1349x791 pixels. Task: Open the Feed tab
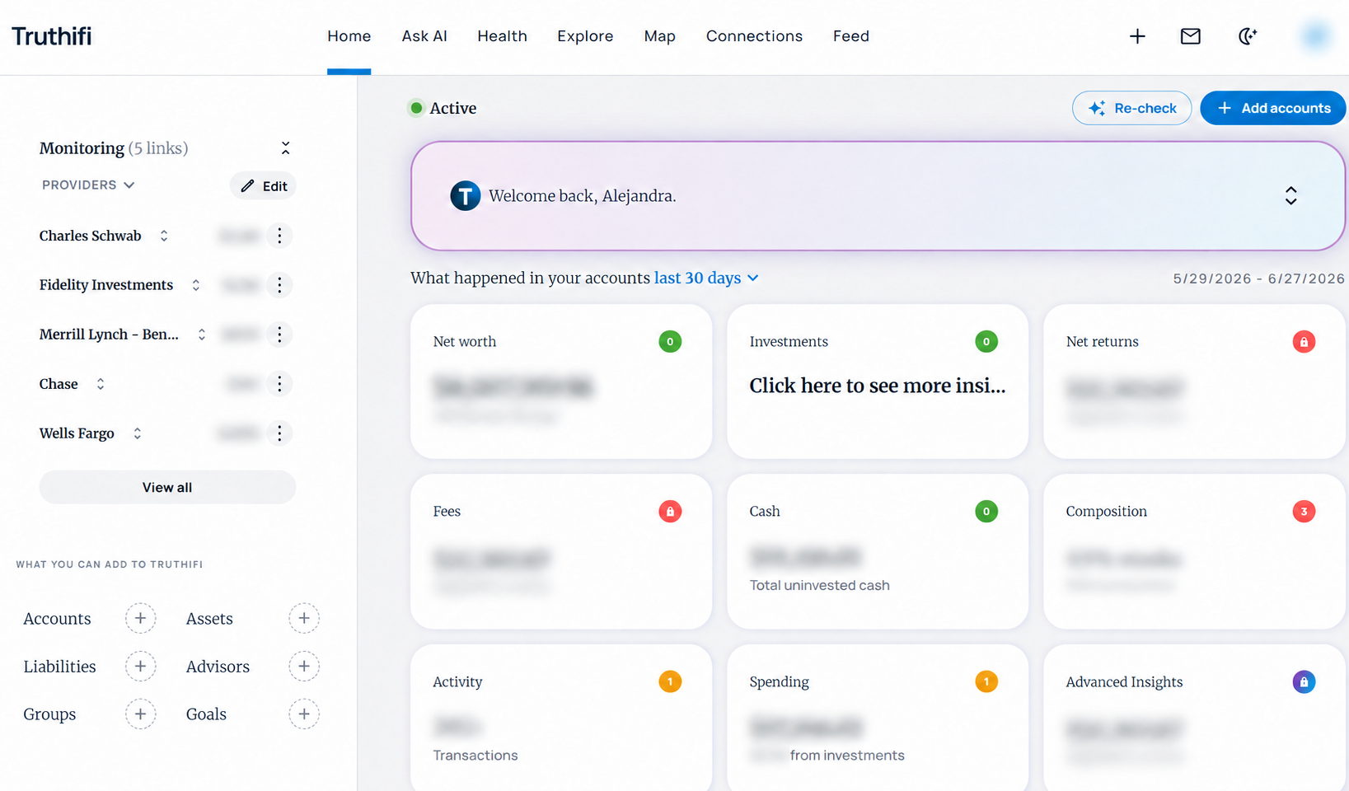pyautogui.click(x=851, y=36)
